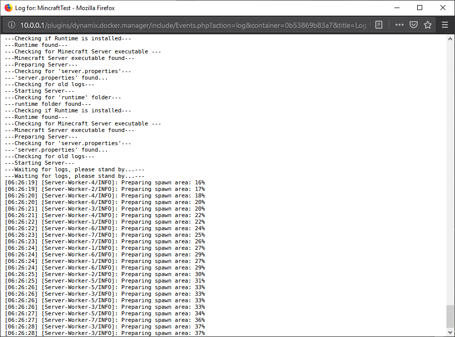Image resolution: width=455 pixels, height=337 pixels.
Task: Click the 'Preparing spawn area: 30%' log line
Action: pyautogui.click(x=105, y=274)
